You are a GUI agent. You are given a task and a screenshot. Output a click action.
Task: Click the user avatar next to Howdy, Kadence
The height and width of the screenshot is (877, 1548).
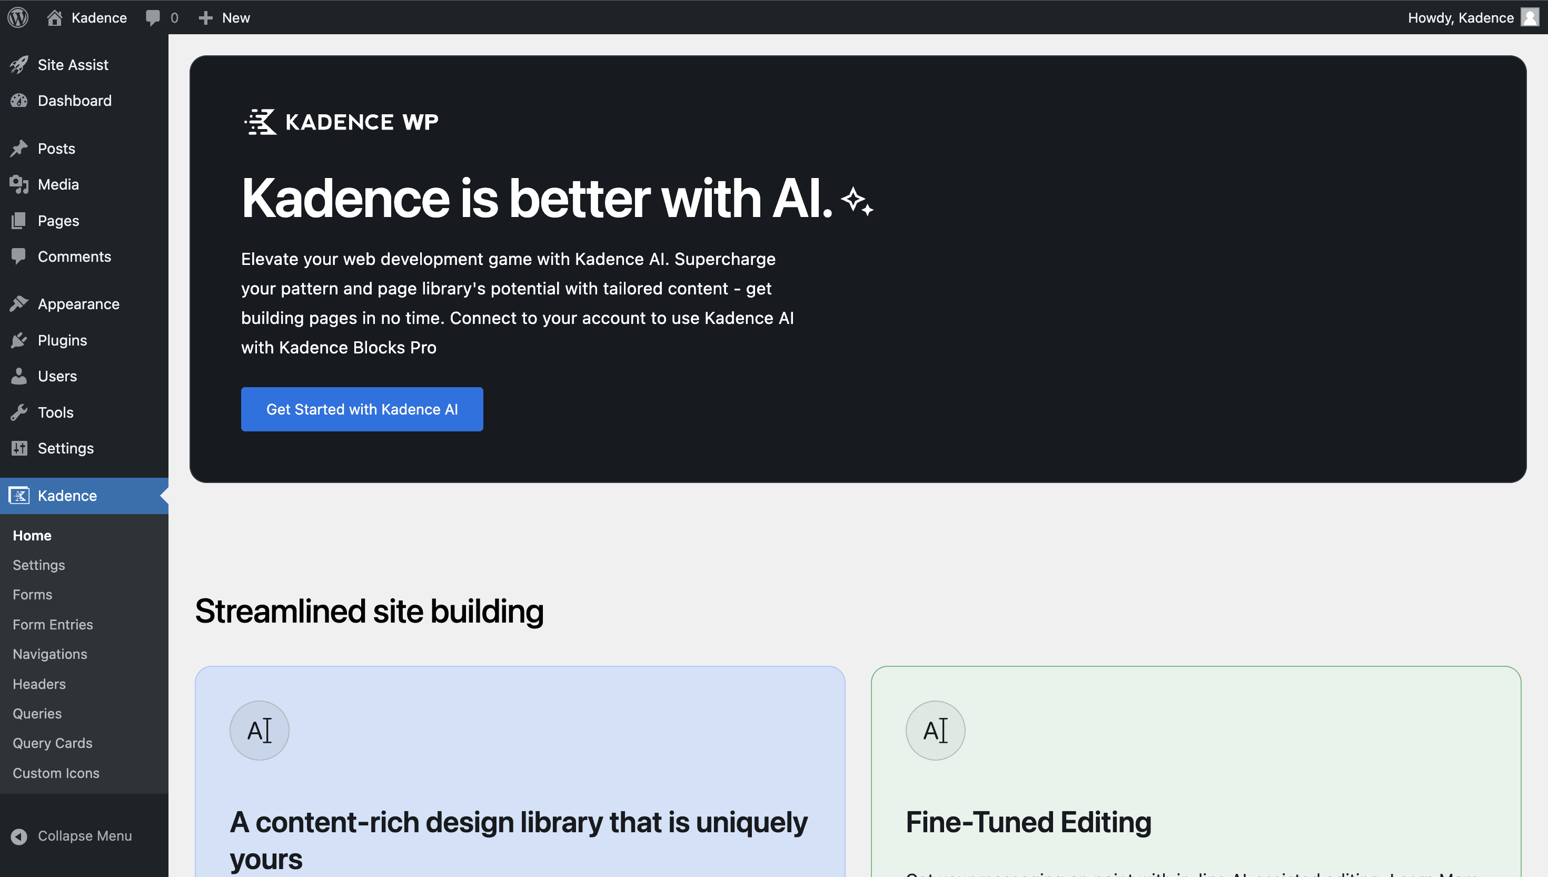click(1530, 17)
